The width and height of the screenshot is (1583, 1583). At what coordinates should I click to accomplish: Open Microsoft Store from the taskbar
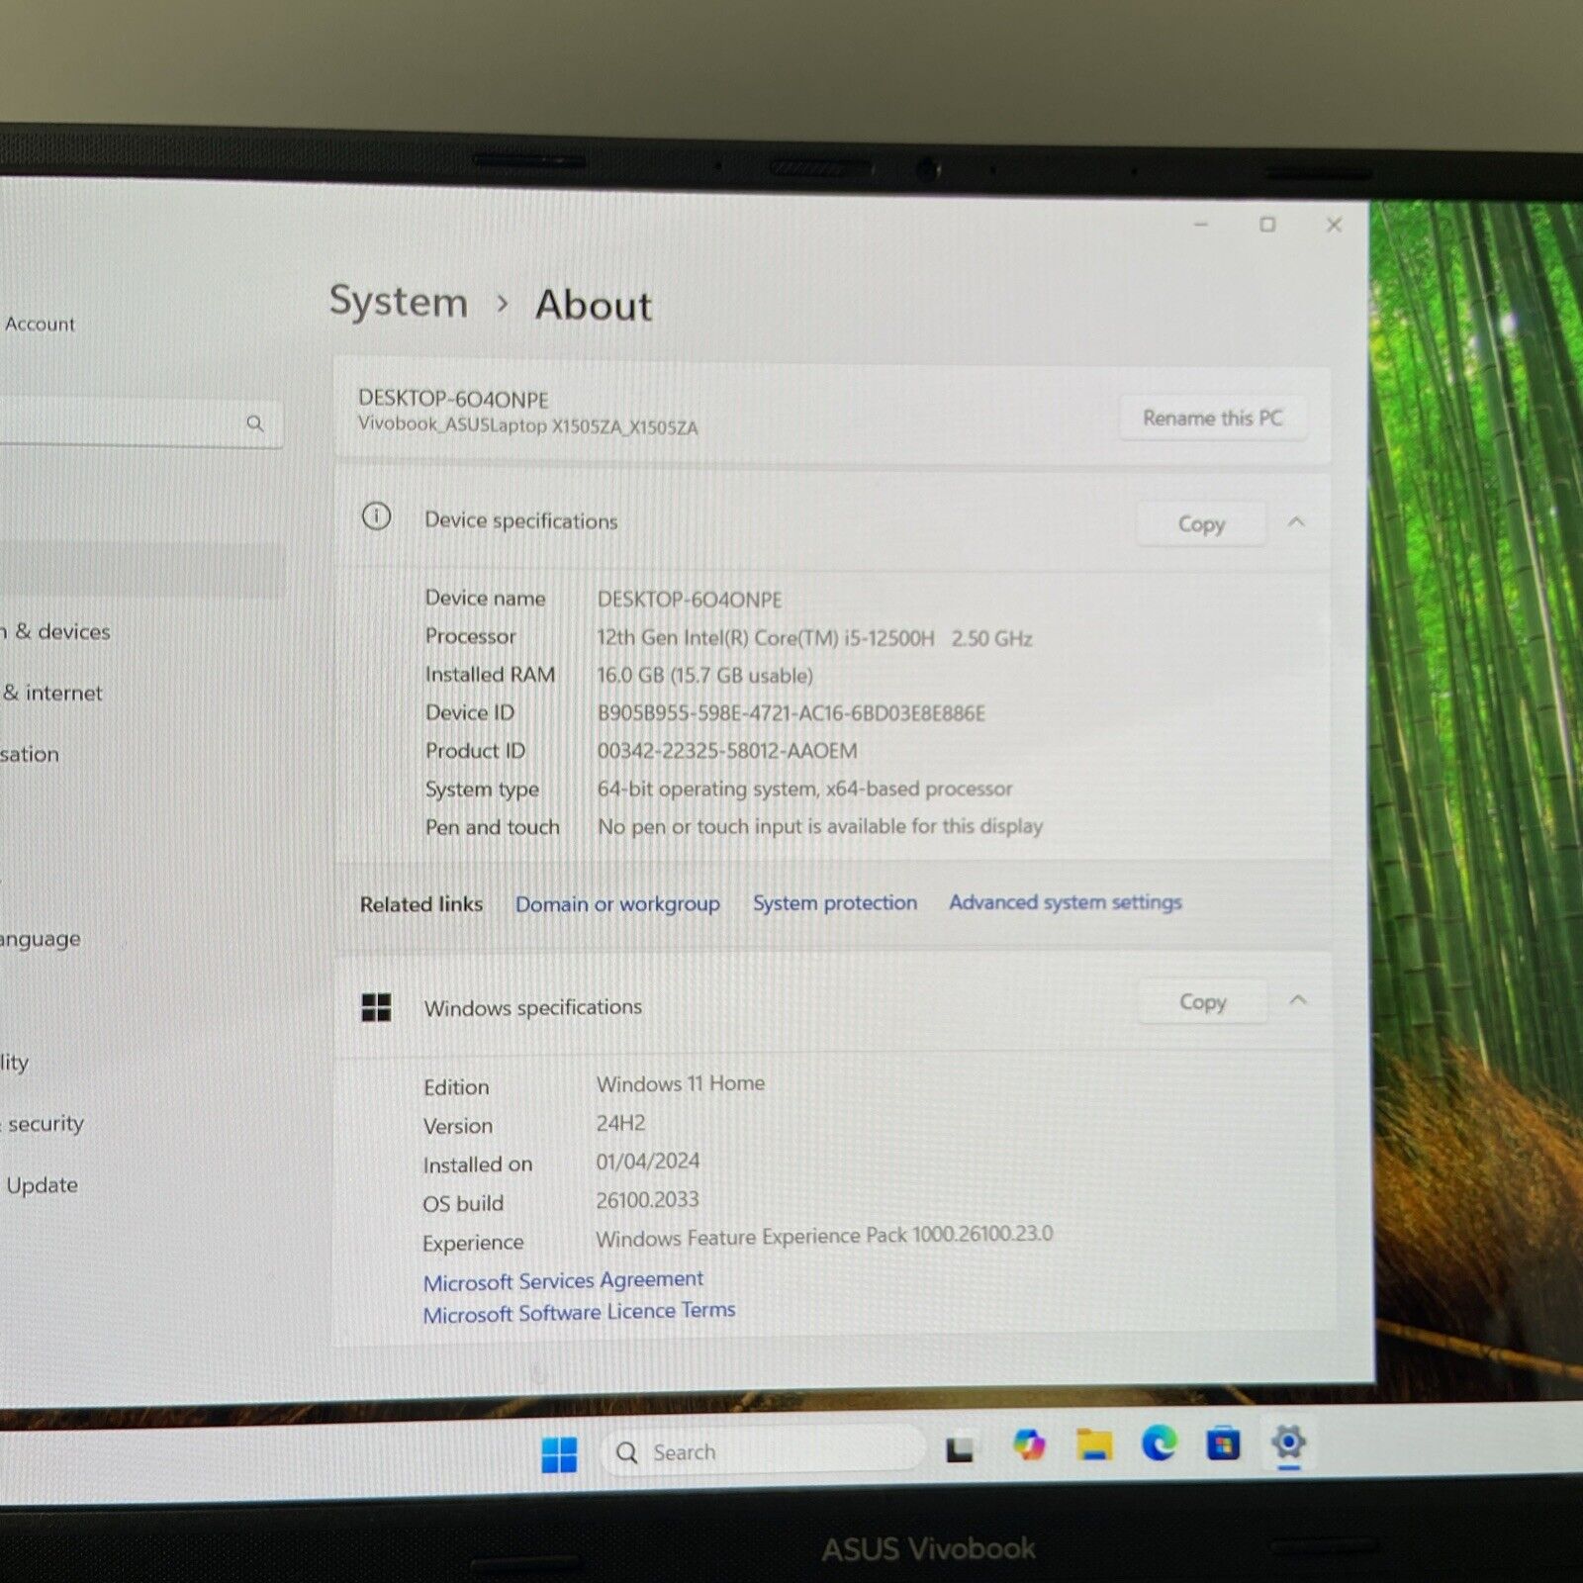pyautogui.click(x=1223, y=1444)
